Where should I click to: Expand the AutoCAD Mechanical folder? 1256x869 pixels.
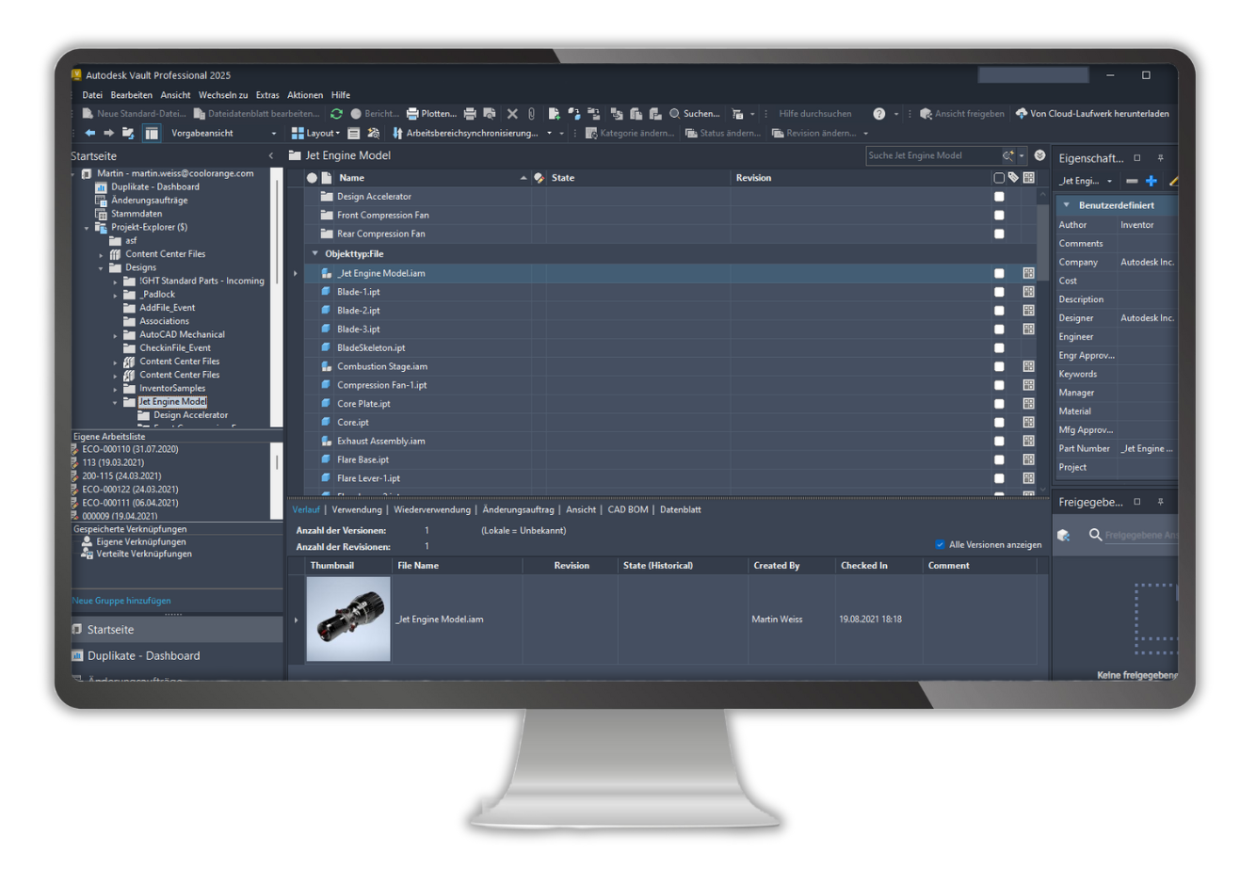pos(115,335)
